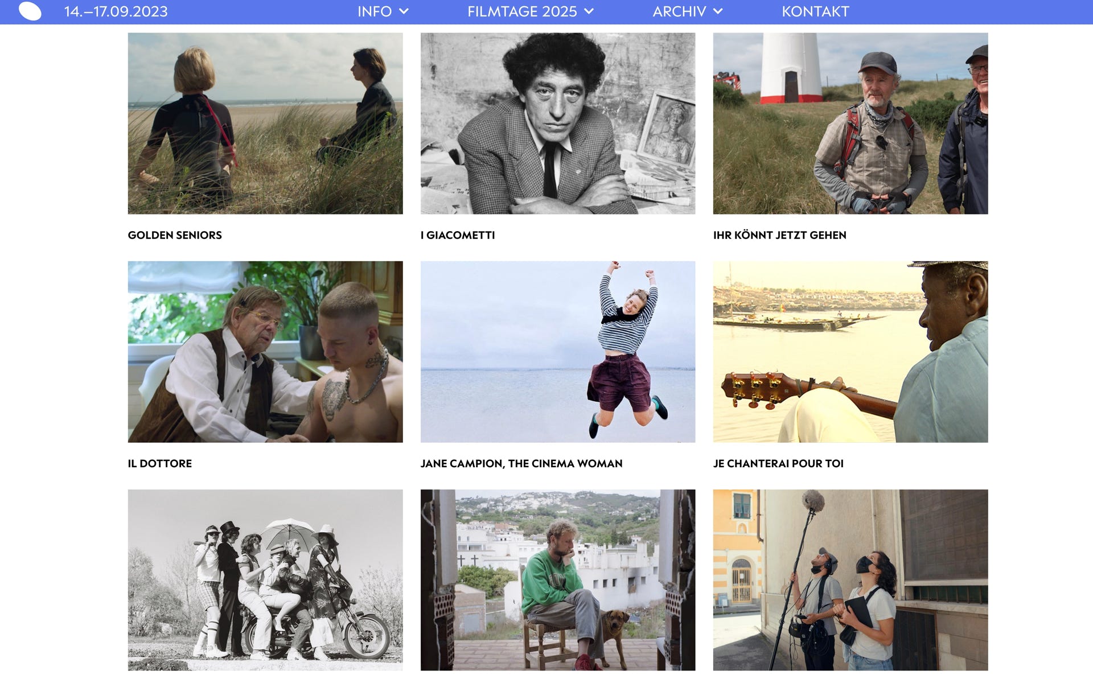Select the Golden Seniors beach thumbnail
The height and width of the screenshot is (683, 1093).
tap(265, 123)
